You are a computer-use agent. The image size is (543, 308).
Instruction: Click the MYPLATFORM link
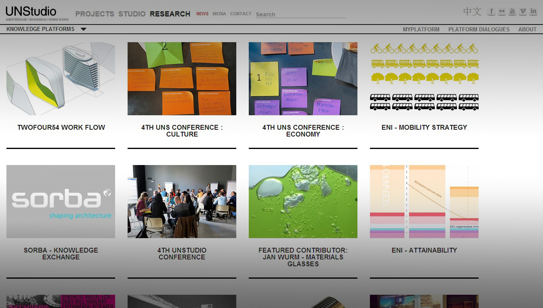pos(421,29)
